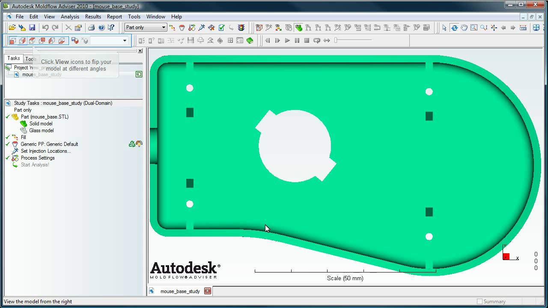
Task: Tick the Summary checkbox
Action: (479, 302)
